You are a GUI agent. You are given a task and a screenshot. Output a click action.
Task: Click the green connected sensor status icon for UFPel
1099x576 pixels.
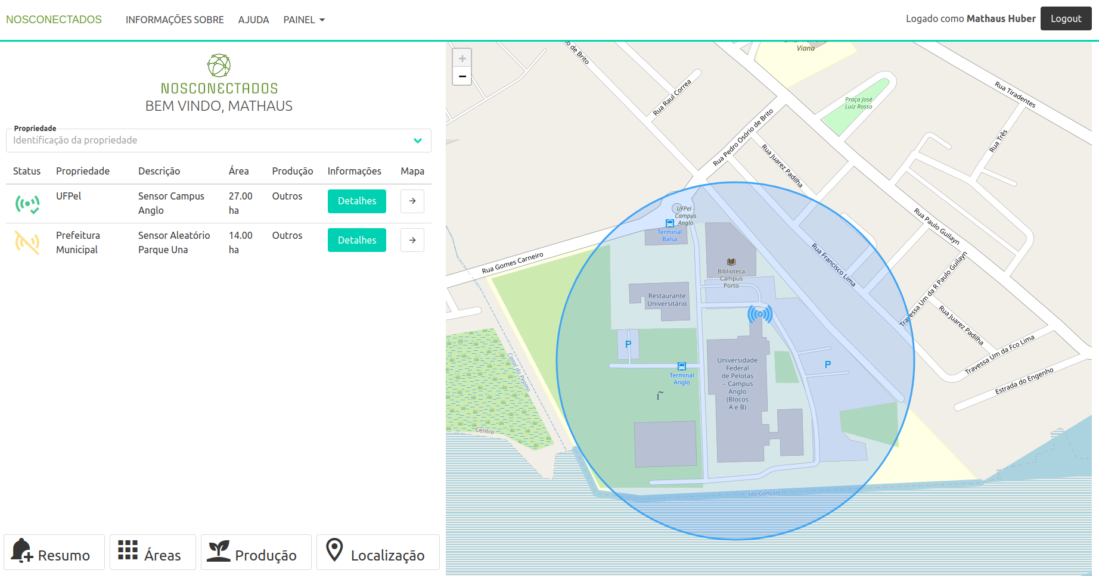[x=27, y=203]
